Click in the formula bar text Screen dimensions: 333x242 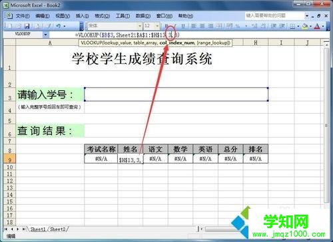[127, 35]
